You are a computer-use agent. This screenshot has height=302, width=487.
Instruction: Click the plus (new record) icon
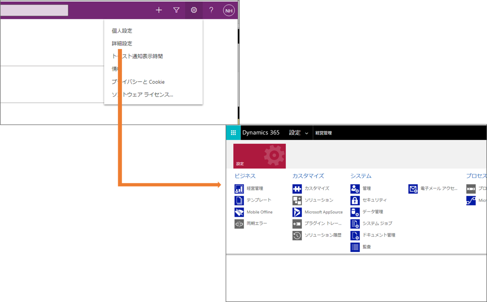coord(159,10)
